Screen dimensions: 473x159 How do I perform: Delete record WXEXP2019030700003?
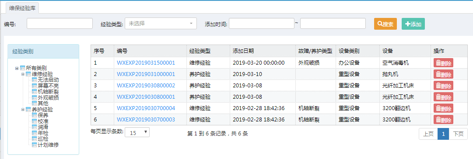click(443, 120)
